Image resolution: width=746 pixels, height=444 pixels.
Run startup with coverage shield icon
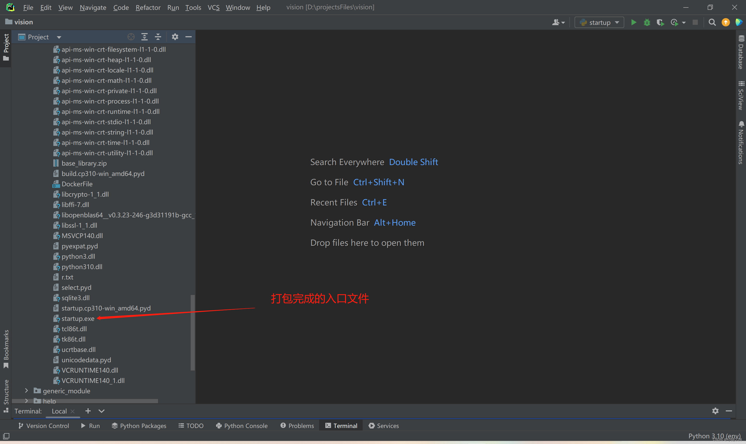click(660, 22)
